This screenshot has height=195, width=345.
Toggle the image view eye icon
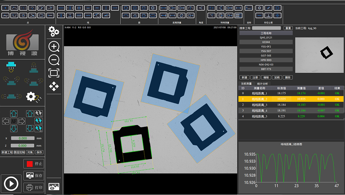click(x=54, y=186)
